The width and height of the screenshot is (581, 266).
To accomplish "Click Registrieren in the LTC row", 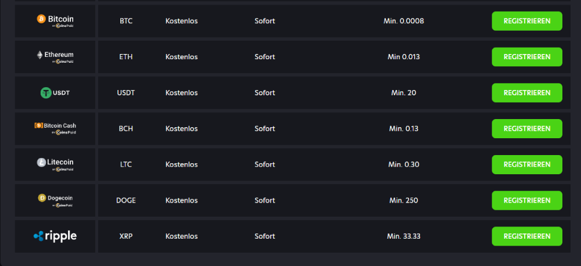I will click(x=527, y=164).
